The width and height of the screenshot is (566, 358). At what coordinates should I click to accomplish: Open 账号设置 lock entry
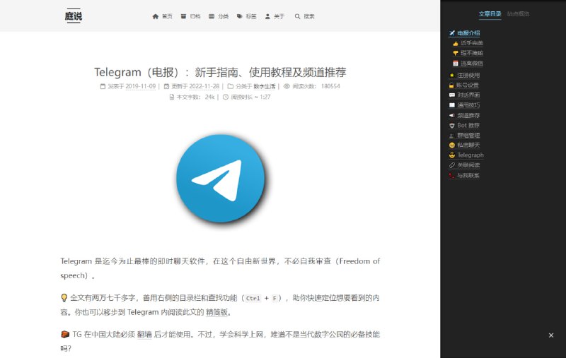464,85
